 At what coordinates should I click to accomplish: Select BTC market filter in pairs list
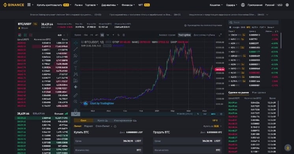click(248, 27)
